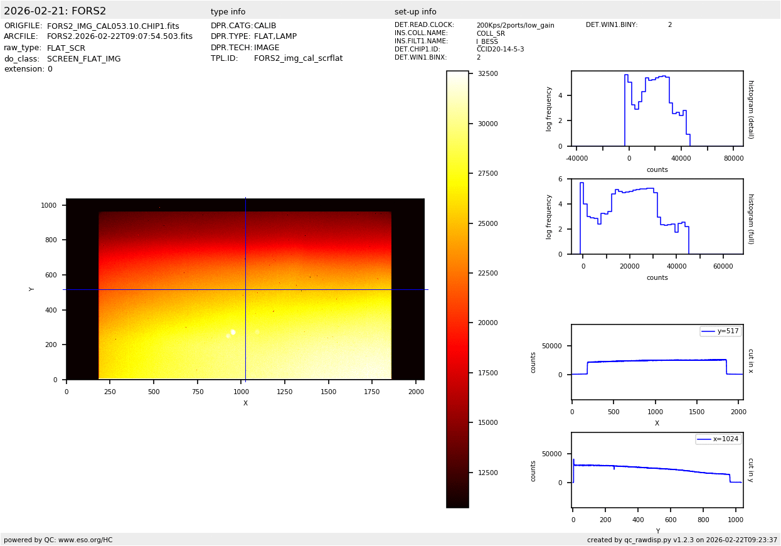
Task: Click the crosshair intersection on the flat image
Action: tap(245, 289)
